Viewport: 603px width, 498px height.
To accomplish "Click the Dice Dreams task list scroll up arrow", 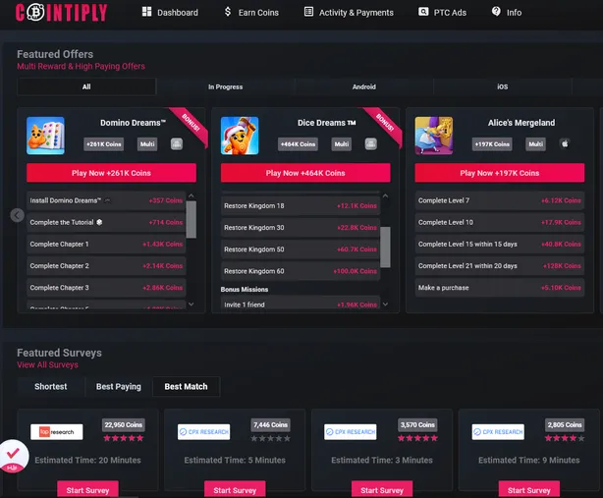I will [385, 195].
